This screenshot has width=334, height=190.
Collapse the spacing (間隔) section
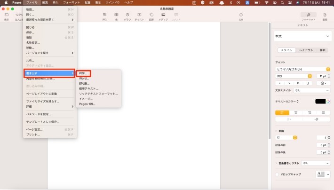coord(276,131)
